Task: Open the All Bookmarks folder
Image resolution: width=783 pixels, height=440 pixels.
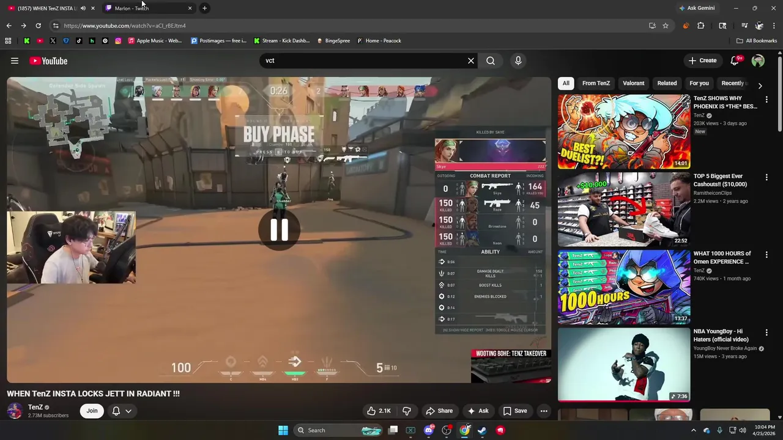Action: coord(757,41)
